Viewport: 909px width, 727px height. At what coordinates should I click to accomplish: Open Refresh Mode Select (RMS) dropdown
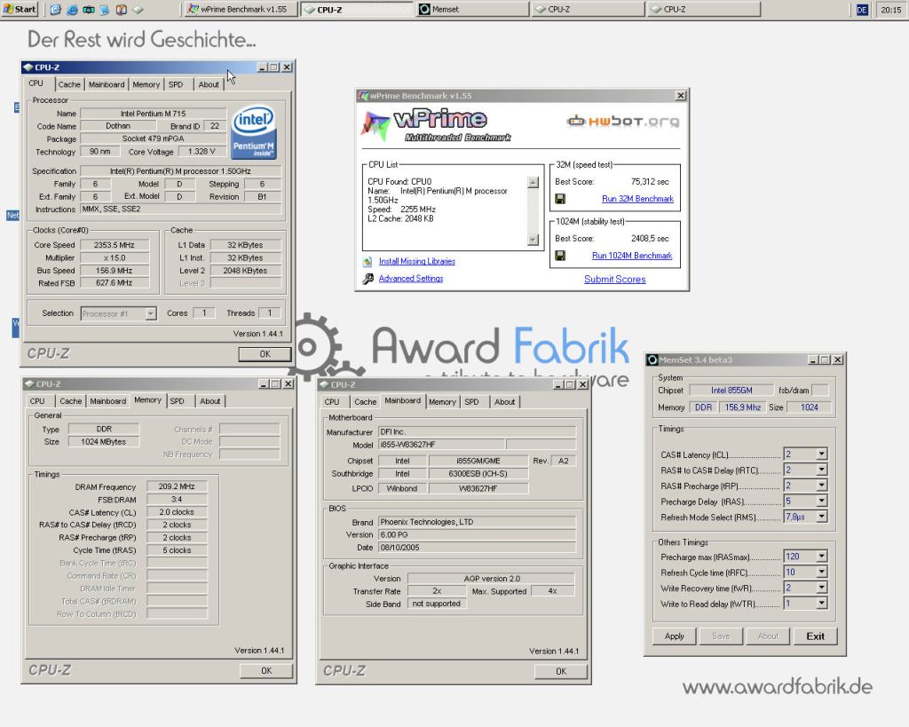tap(821, 517)
